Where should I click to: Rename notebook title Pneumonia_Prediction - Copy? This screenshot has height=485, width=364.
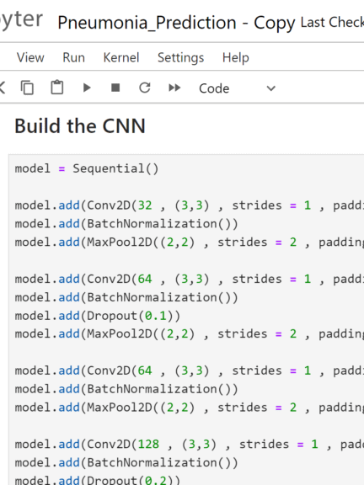pyautogui.click(x=176, y=23)
